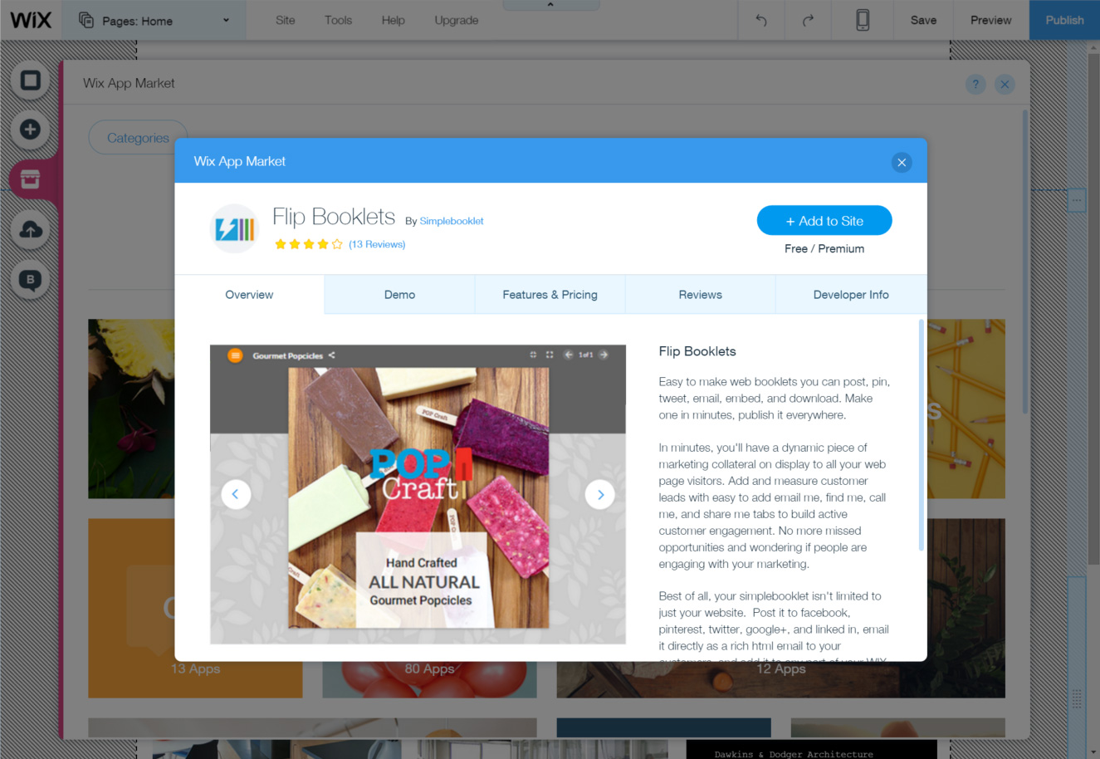Switch to Features & Pricing tab
The image size is (1100, 759).
550,295
